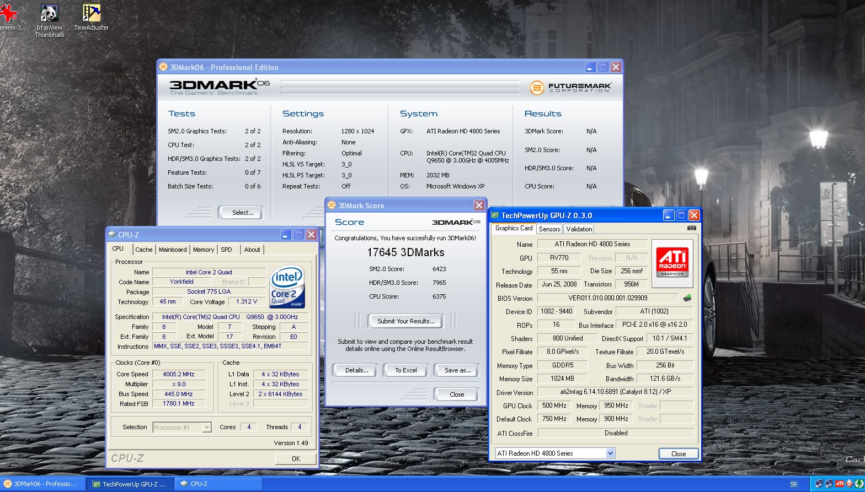Image resolution: width=865 pixels, height=492 pixels.
Task: Click the red diamond tray icon
Action: [848, 484]
